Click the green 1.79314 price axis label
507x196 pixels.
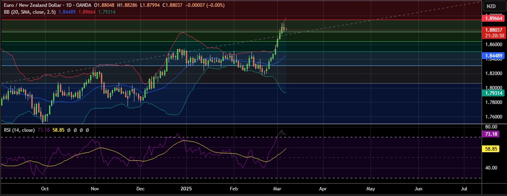[493, 93]
